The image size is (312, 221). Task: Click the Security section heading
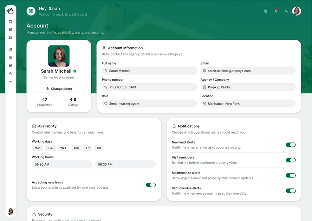coord(45,214)
